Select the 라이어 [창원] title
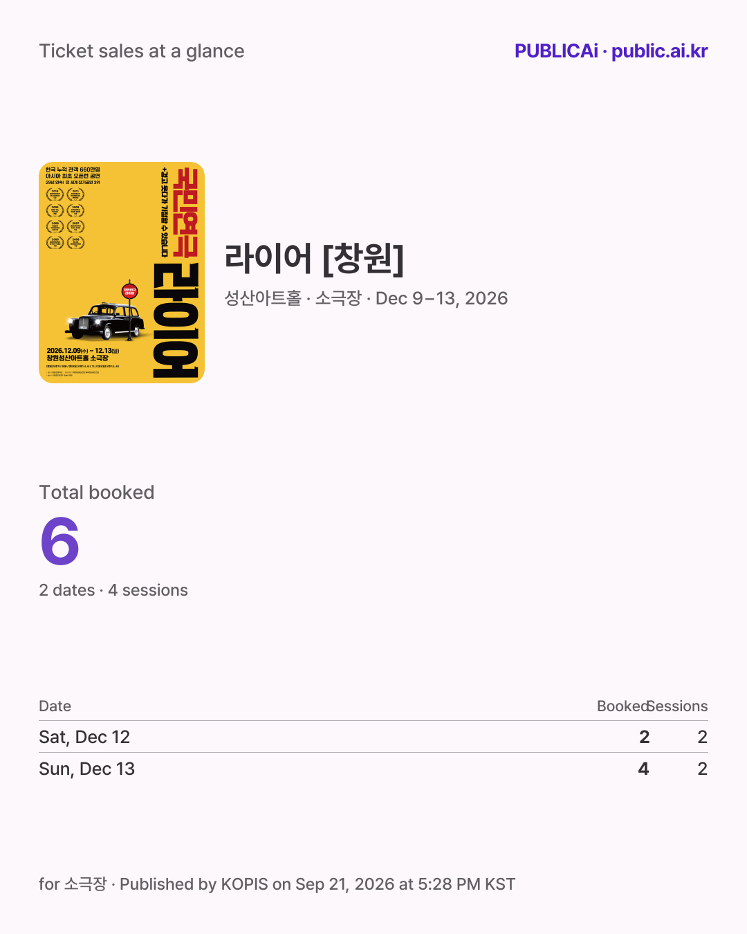 tap(314, 258)
